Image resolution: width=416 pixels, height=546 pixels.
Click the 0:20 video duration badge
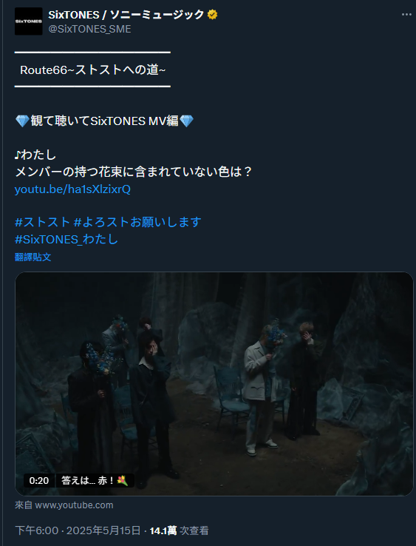39,481
